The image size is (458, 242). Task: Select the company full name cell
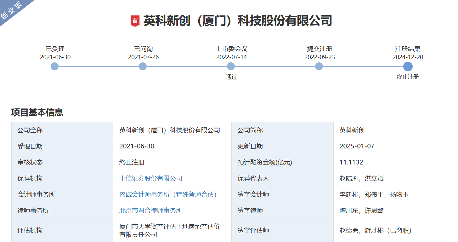pos(169,130)
